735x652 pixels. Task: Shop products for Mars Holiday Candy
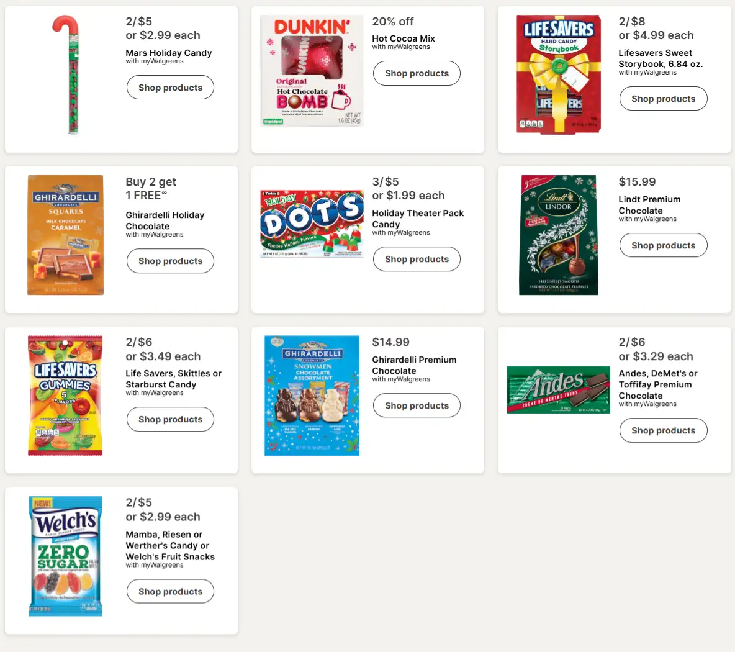click(170, 88)
